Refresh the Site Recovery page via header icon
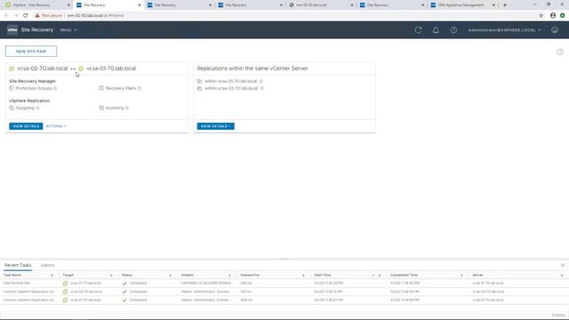 [x=418, y=30]
